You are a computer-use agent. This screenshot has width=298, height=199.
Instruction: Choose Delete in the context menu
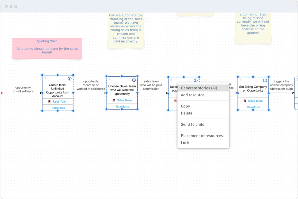tap(187, 113)
